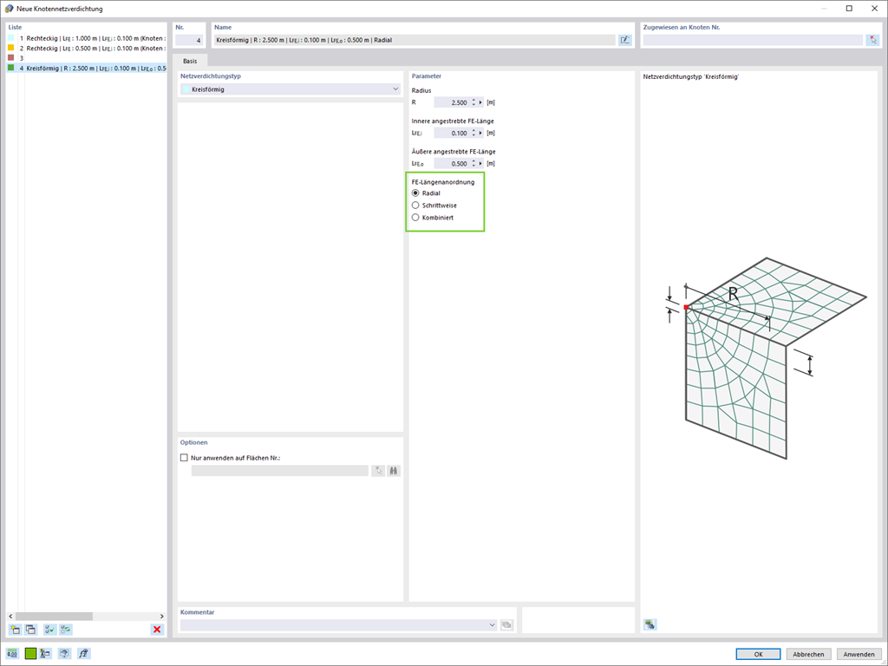Confirm with the OK button
888x666 pixels.
point(758,654)
